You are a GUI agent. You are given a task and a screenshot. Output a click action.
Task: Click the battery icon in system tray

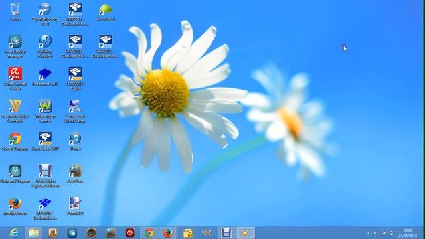click(392, 233)
